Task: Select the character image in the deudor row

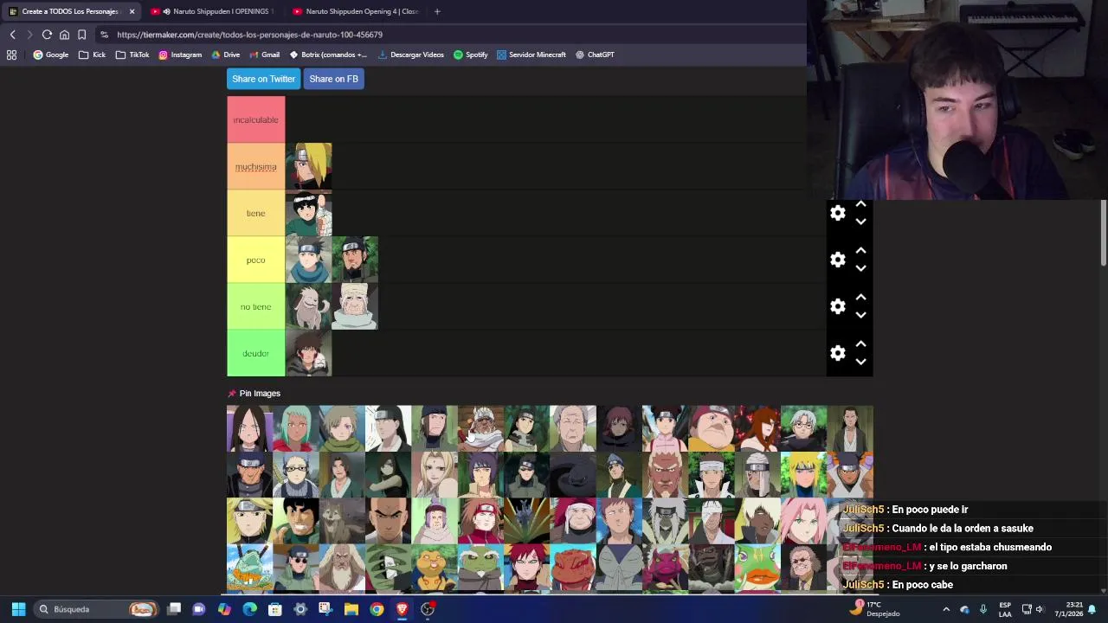Action: [308, 353]
